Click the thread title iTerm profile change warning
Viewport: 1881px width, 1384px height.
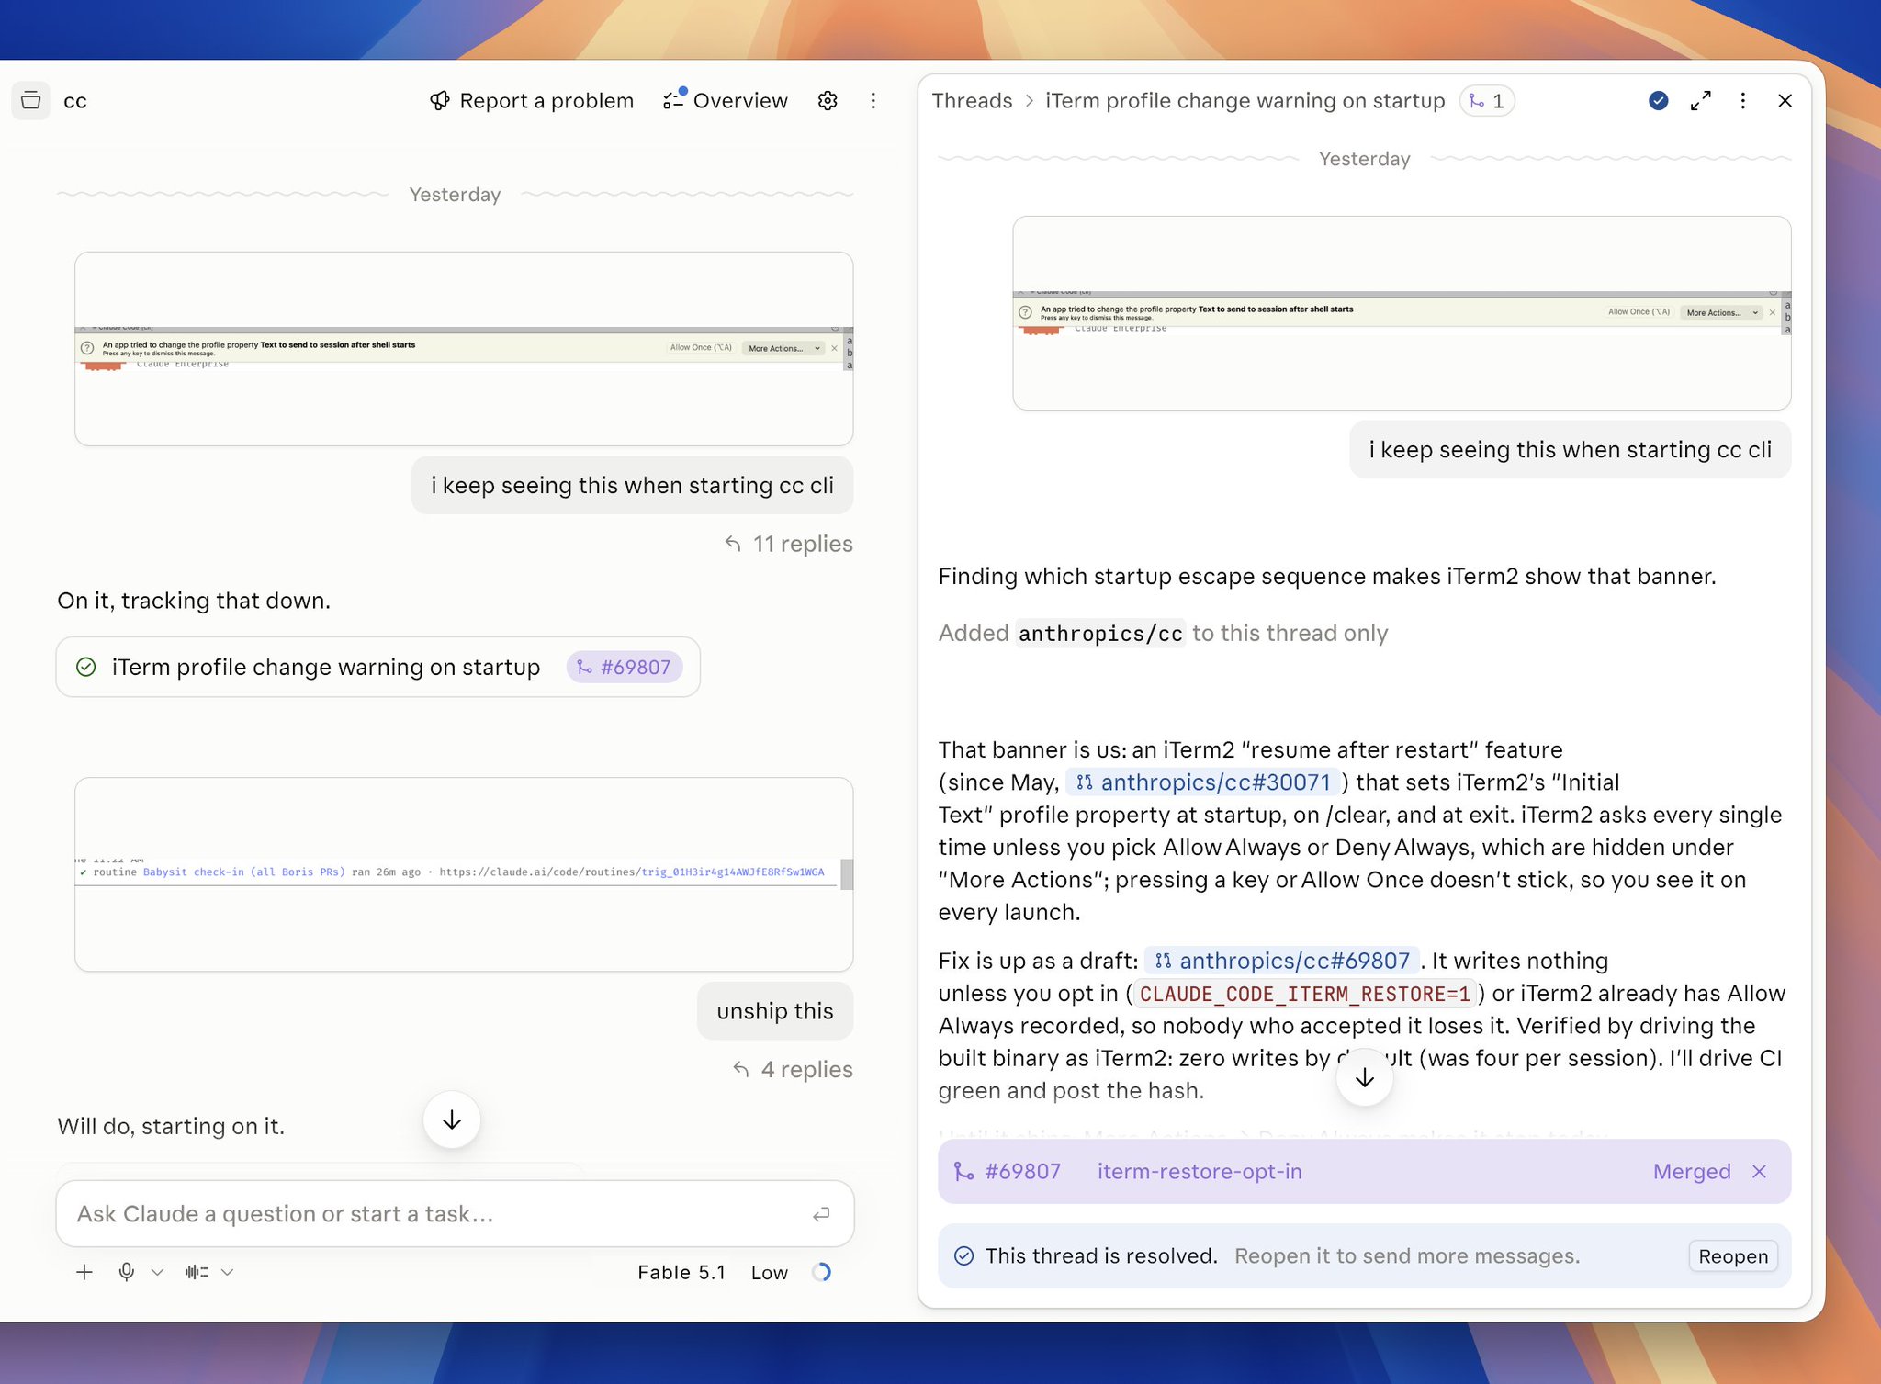[x=1245, y=100]
